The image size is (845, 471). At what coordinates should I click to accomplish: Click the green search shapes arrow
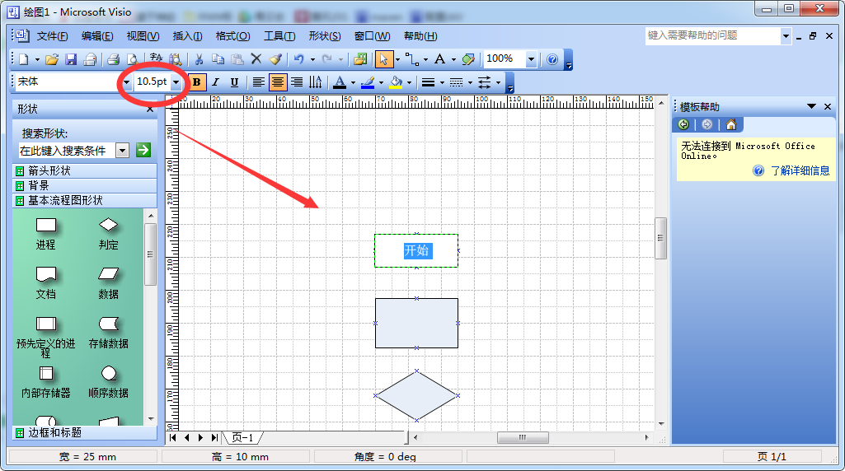[143, 150]
